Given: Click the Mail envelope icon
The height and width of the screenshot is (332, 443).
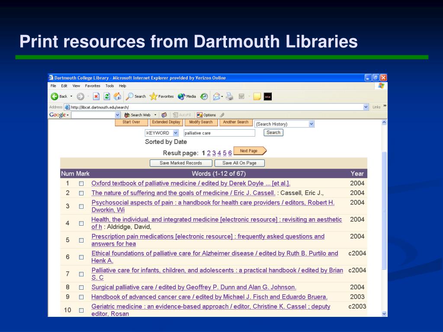Looking at the screenshot, I should pos(216,96).
